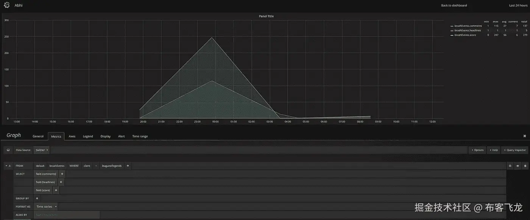The height and width of the screenshot is (220, 530).
Task: Expand the Query Inspector
Action: tap(514, 150)
